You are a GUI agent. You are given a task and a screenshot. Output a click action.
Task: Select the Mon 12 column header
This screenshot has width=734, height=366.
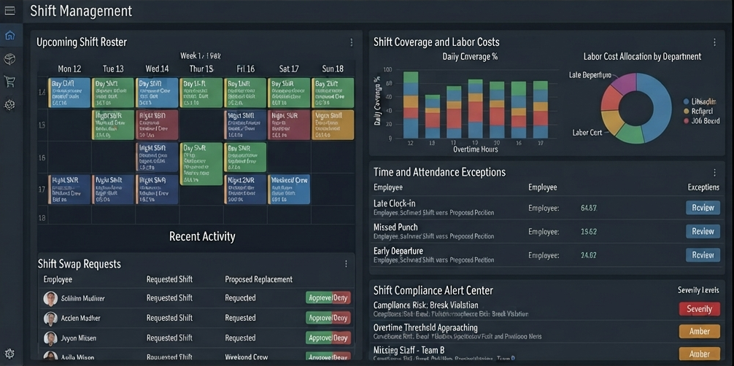click(69, 69)
